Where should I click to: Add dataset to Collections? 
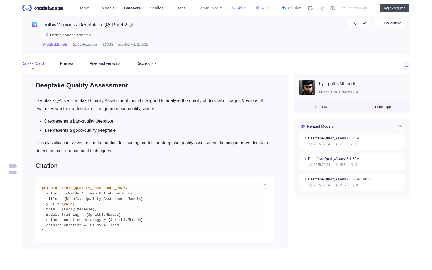click(x=390, y=23)
